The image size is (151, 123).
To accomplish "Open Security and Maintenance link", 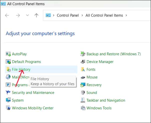I will [33, 93].
